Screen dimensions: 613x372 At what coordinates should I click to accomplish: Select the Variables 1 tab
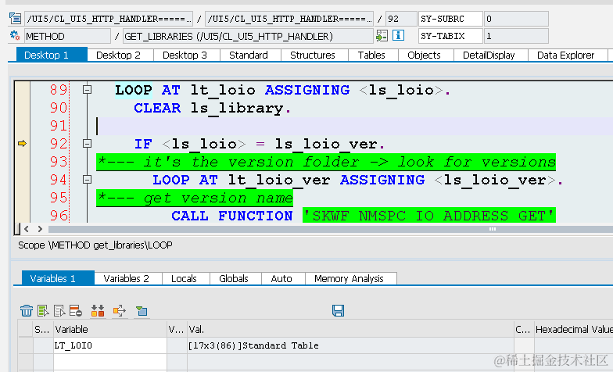[58, 278]
